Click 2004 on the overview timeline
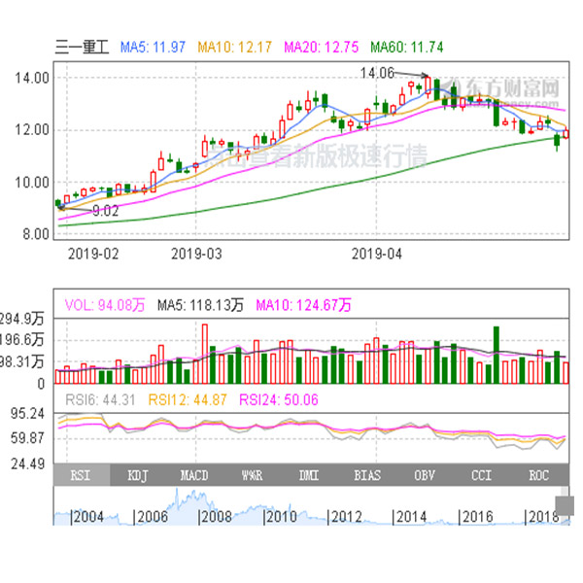Image resolution: width=583 pixels, height=583 pixels. pyautogui.click(x=87, y=518)
